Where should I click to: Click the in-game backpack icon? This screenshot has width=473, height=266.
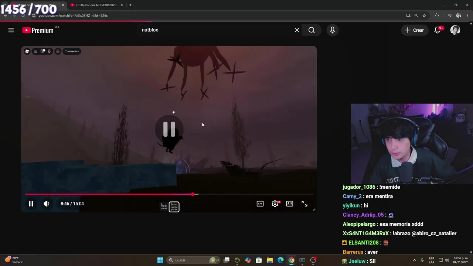[58, 51]
